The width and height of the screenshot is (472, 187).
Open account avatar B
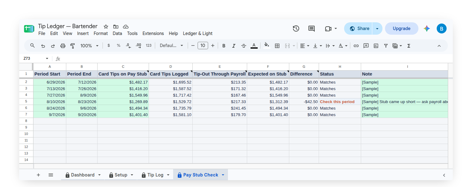coord(442,28)
